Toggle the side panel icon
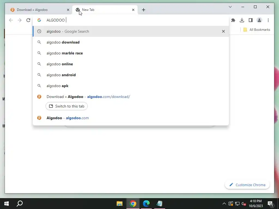 pyautogui.click(x=251, y=20)
